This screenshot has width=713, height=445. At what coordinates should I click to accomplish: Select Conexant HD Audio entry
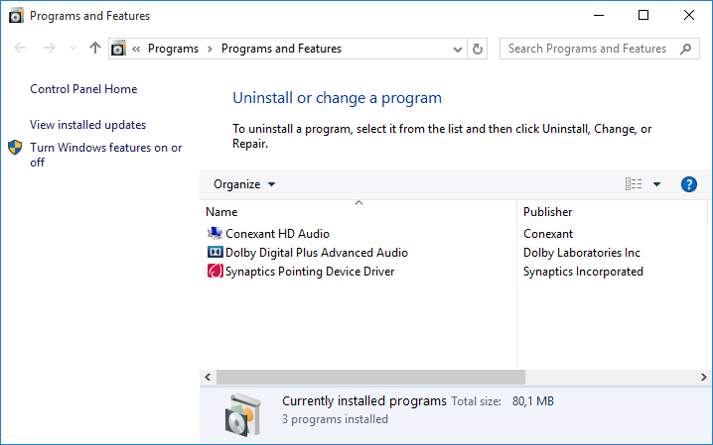click(x=277, y=234)
